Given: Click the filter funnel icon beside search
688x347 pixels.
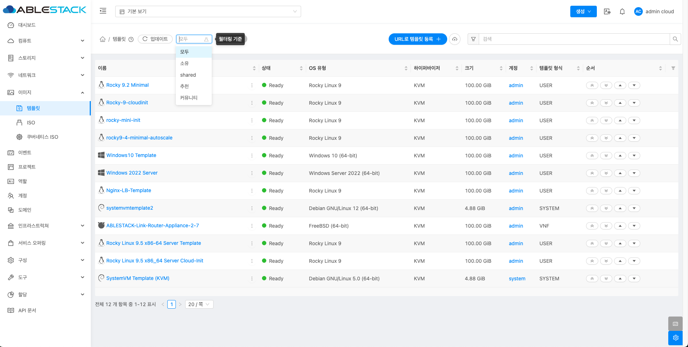Looking at the screenshot, I should (x=473, y=39).
